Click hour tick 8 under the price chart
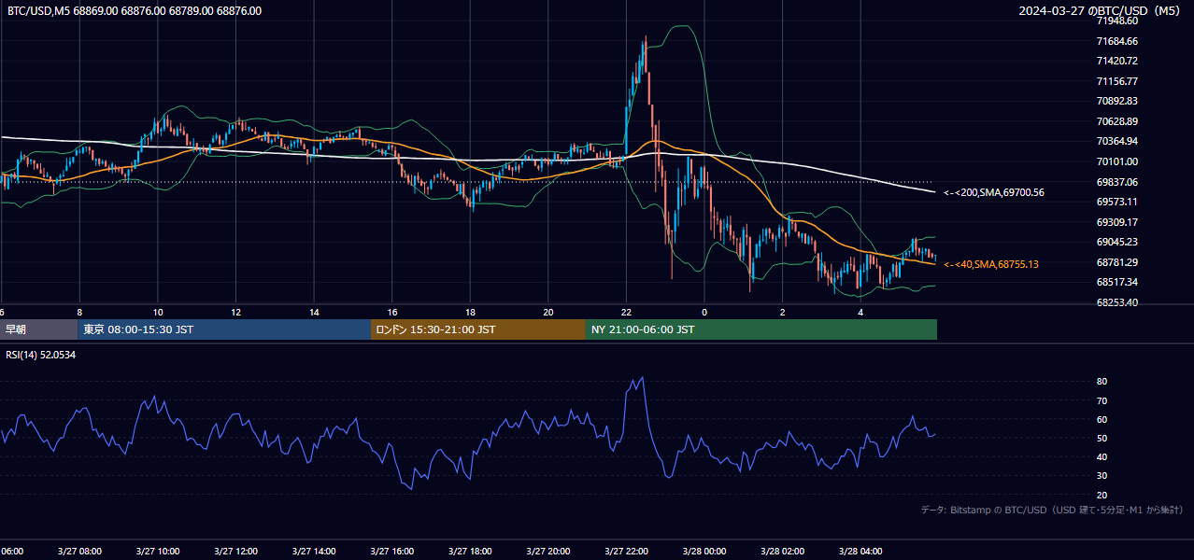 pos(79,312)
